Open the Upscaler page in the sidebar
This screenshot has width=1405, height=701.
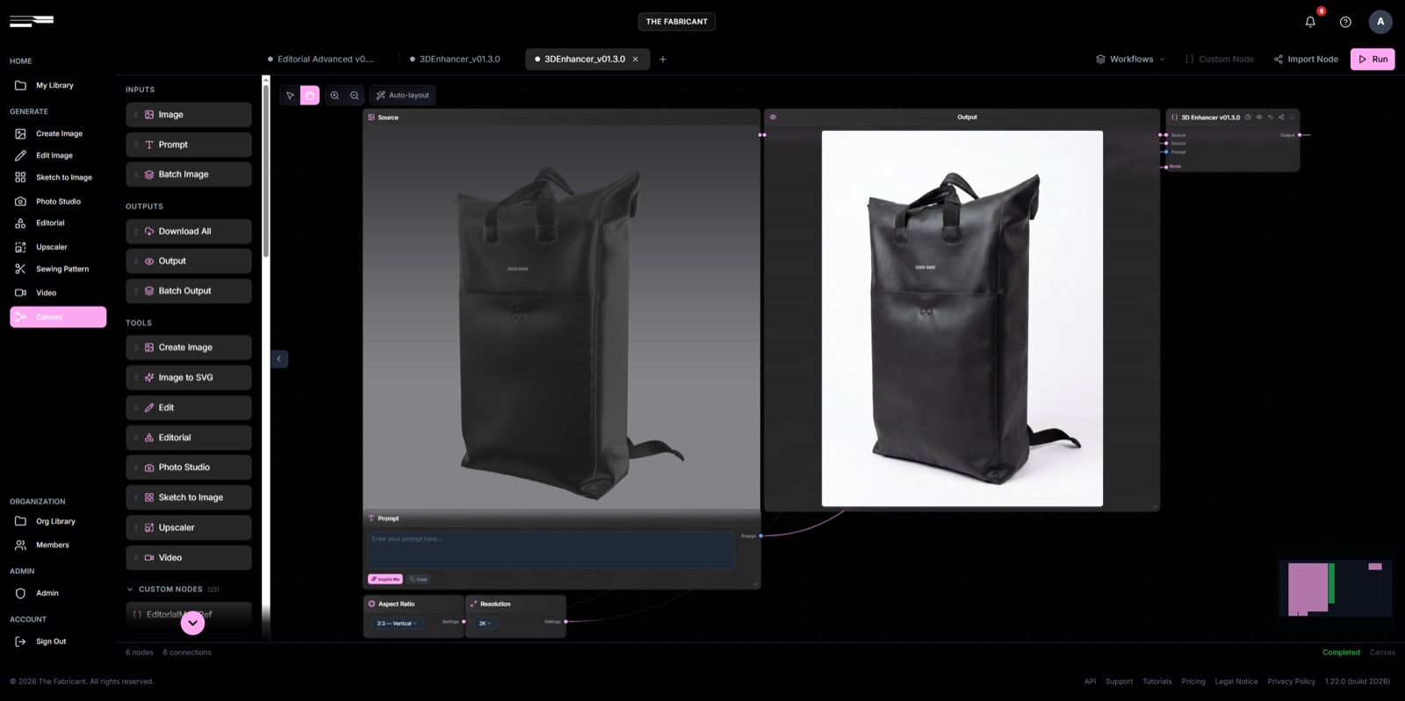coord(51,247)
